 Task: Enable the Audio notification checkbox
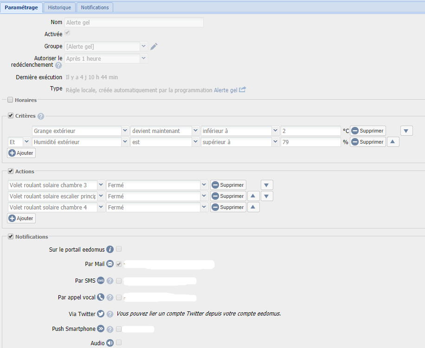pos(119,343)
